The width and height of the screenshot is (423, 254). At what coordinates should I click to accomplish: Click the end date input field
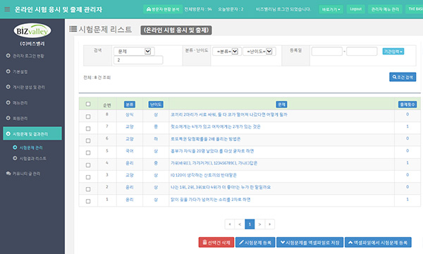362,52
